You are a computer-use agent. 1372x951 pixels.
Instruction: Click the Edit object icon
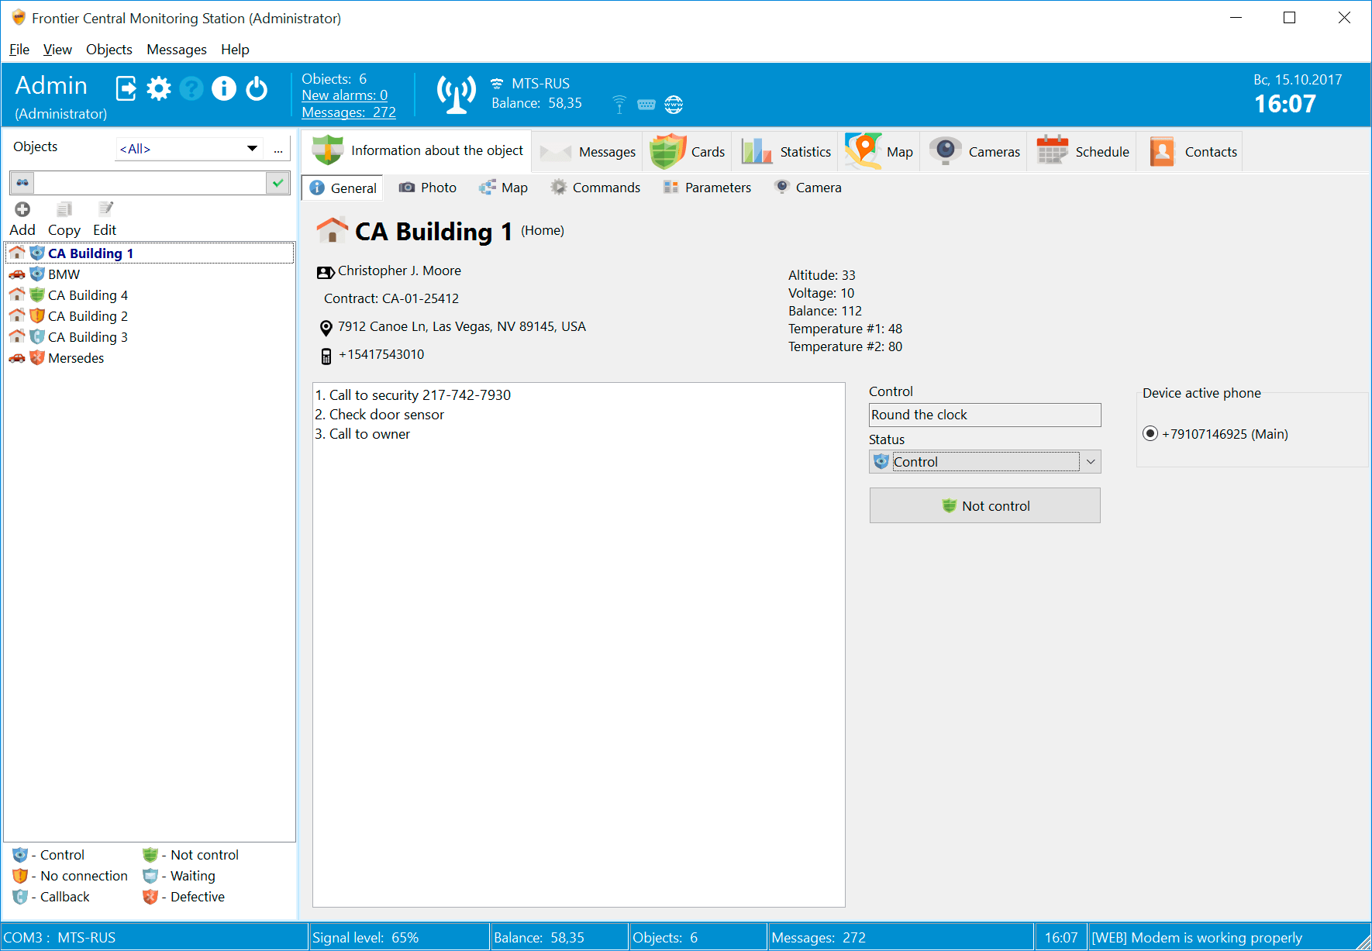point(105,208)
